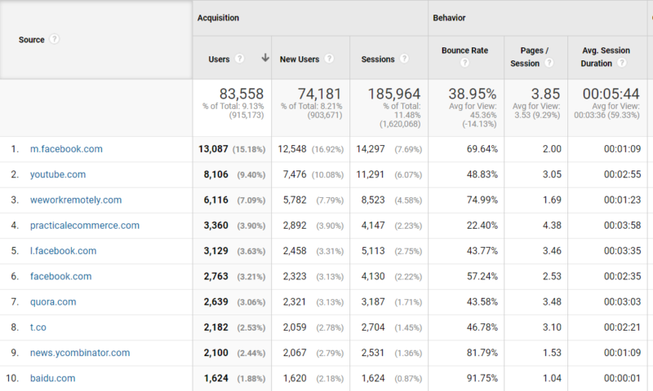Image resolution: width=653 pixels, height=391 pixels.
Task: Select new users value 2,059 for t.co
Action: 295,327
